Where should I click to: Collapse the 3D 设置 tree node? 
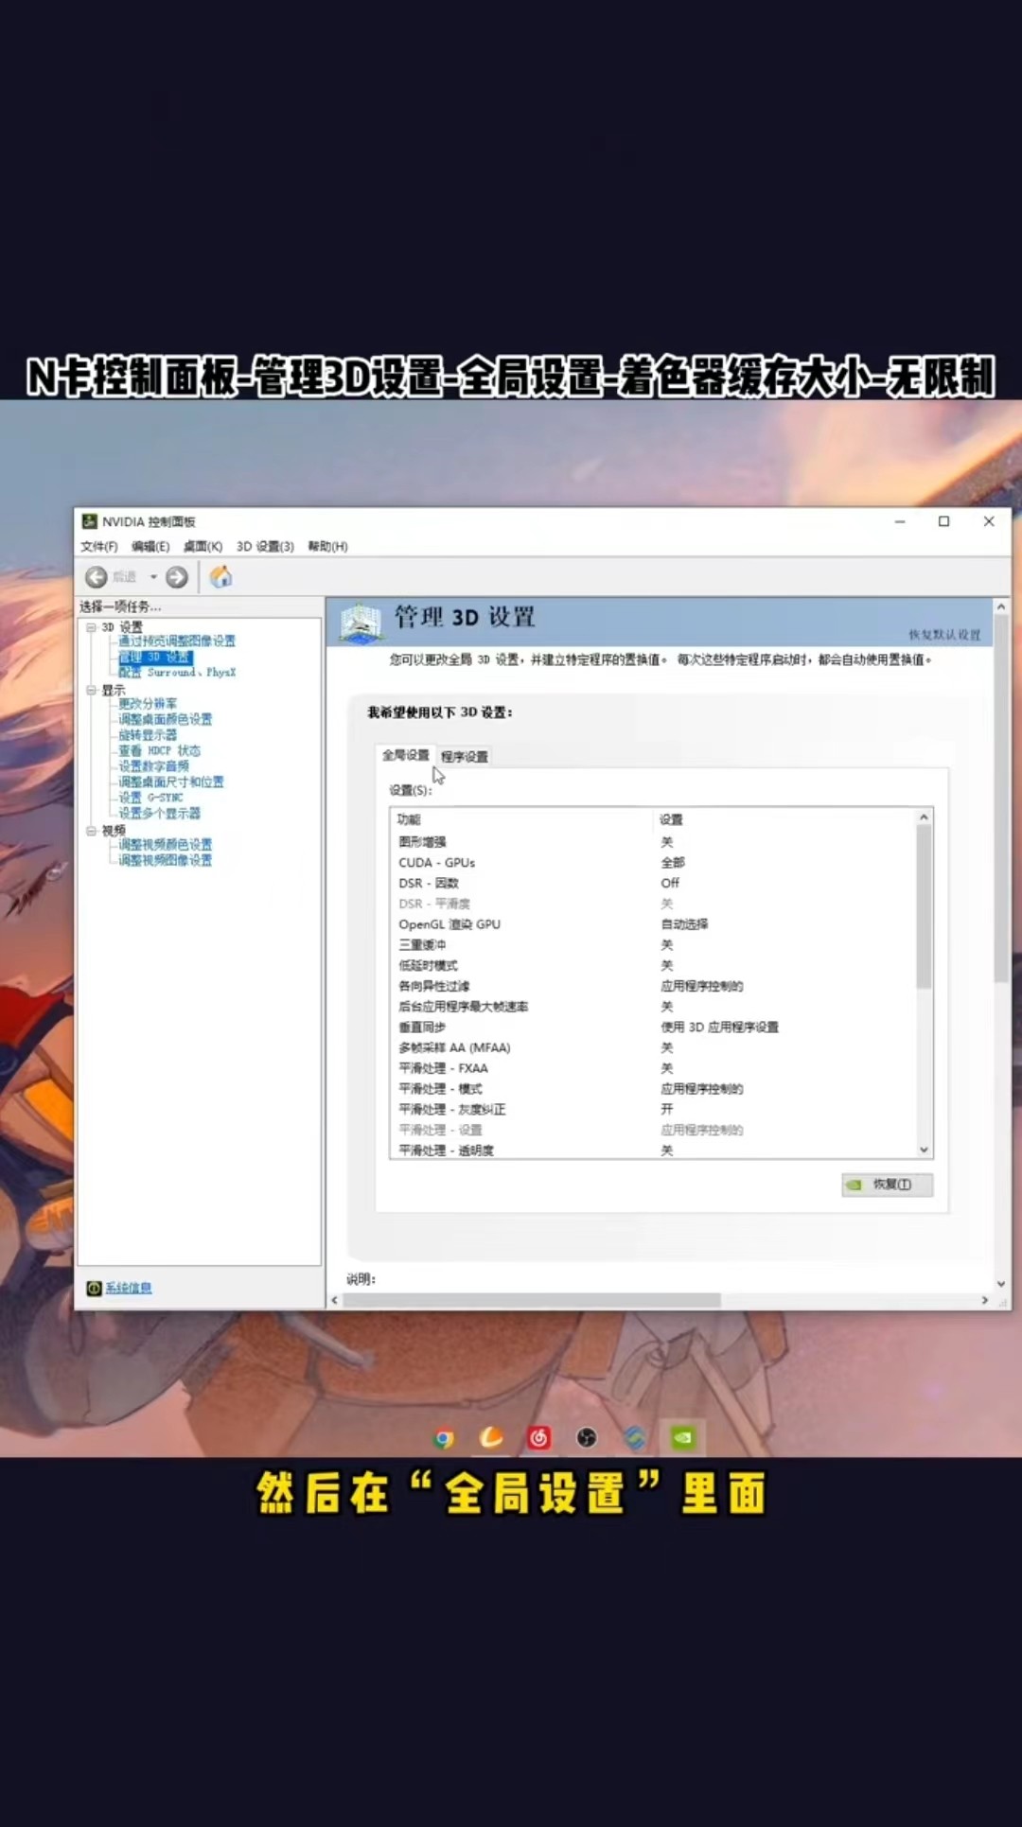point(91,626)
